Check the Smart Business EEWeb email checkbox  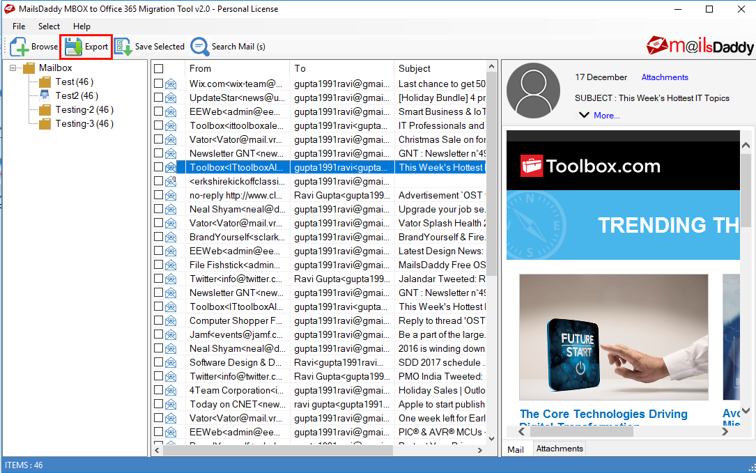[x=159, y=111]
